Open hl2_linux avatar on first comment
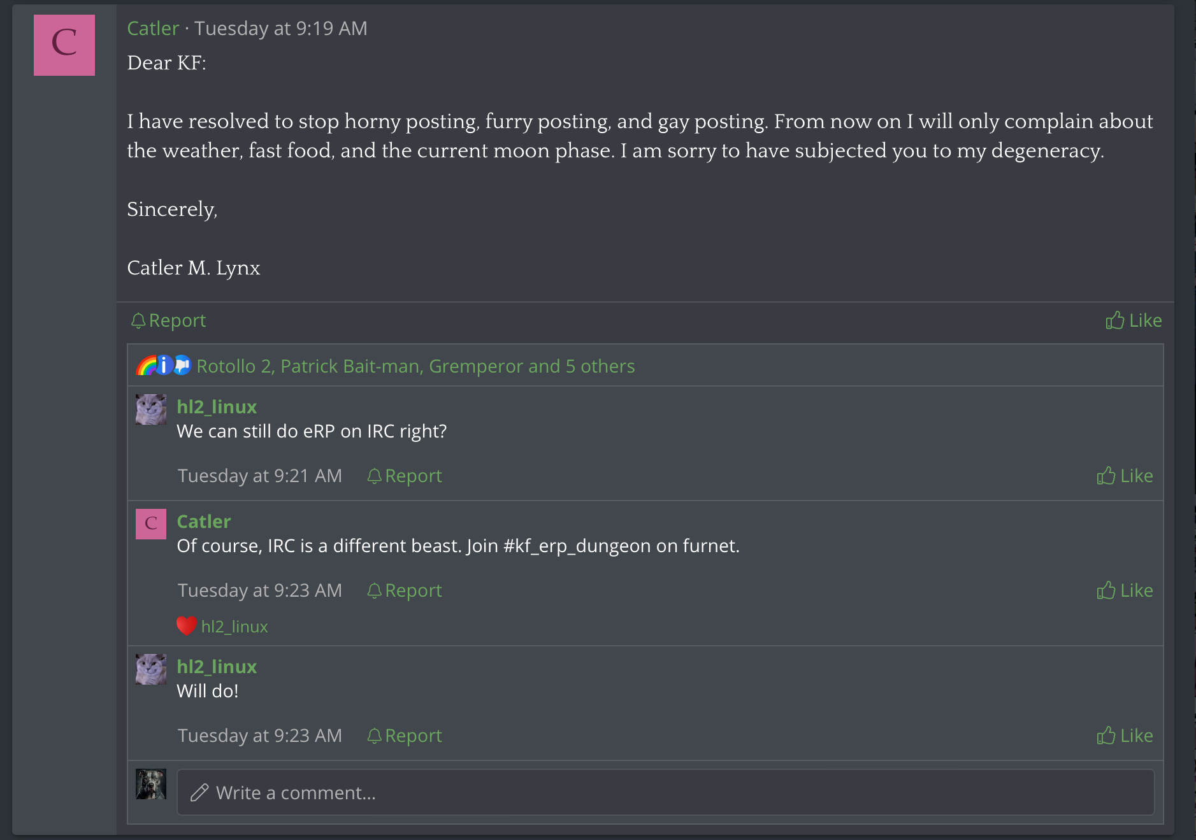The width and height of the screenshot is (1196, 840). 151,409
